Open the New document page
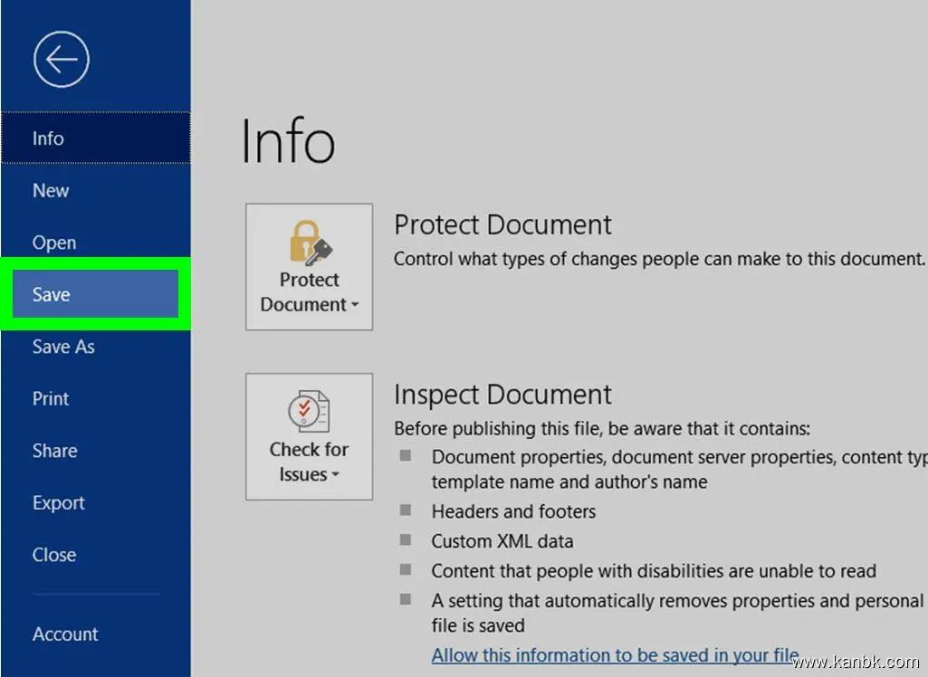Screen dimensions: 928x677 (x=51, y=191)
